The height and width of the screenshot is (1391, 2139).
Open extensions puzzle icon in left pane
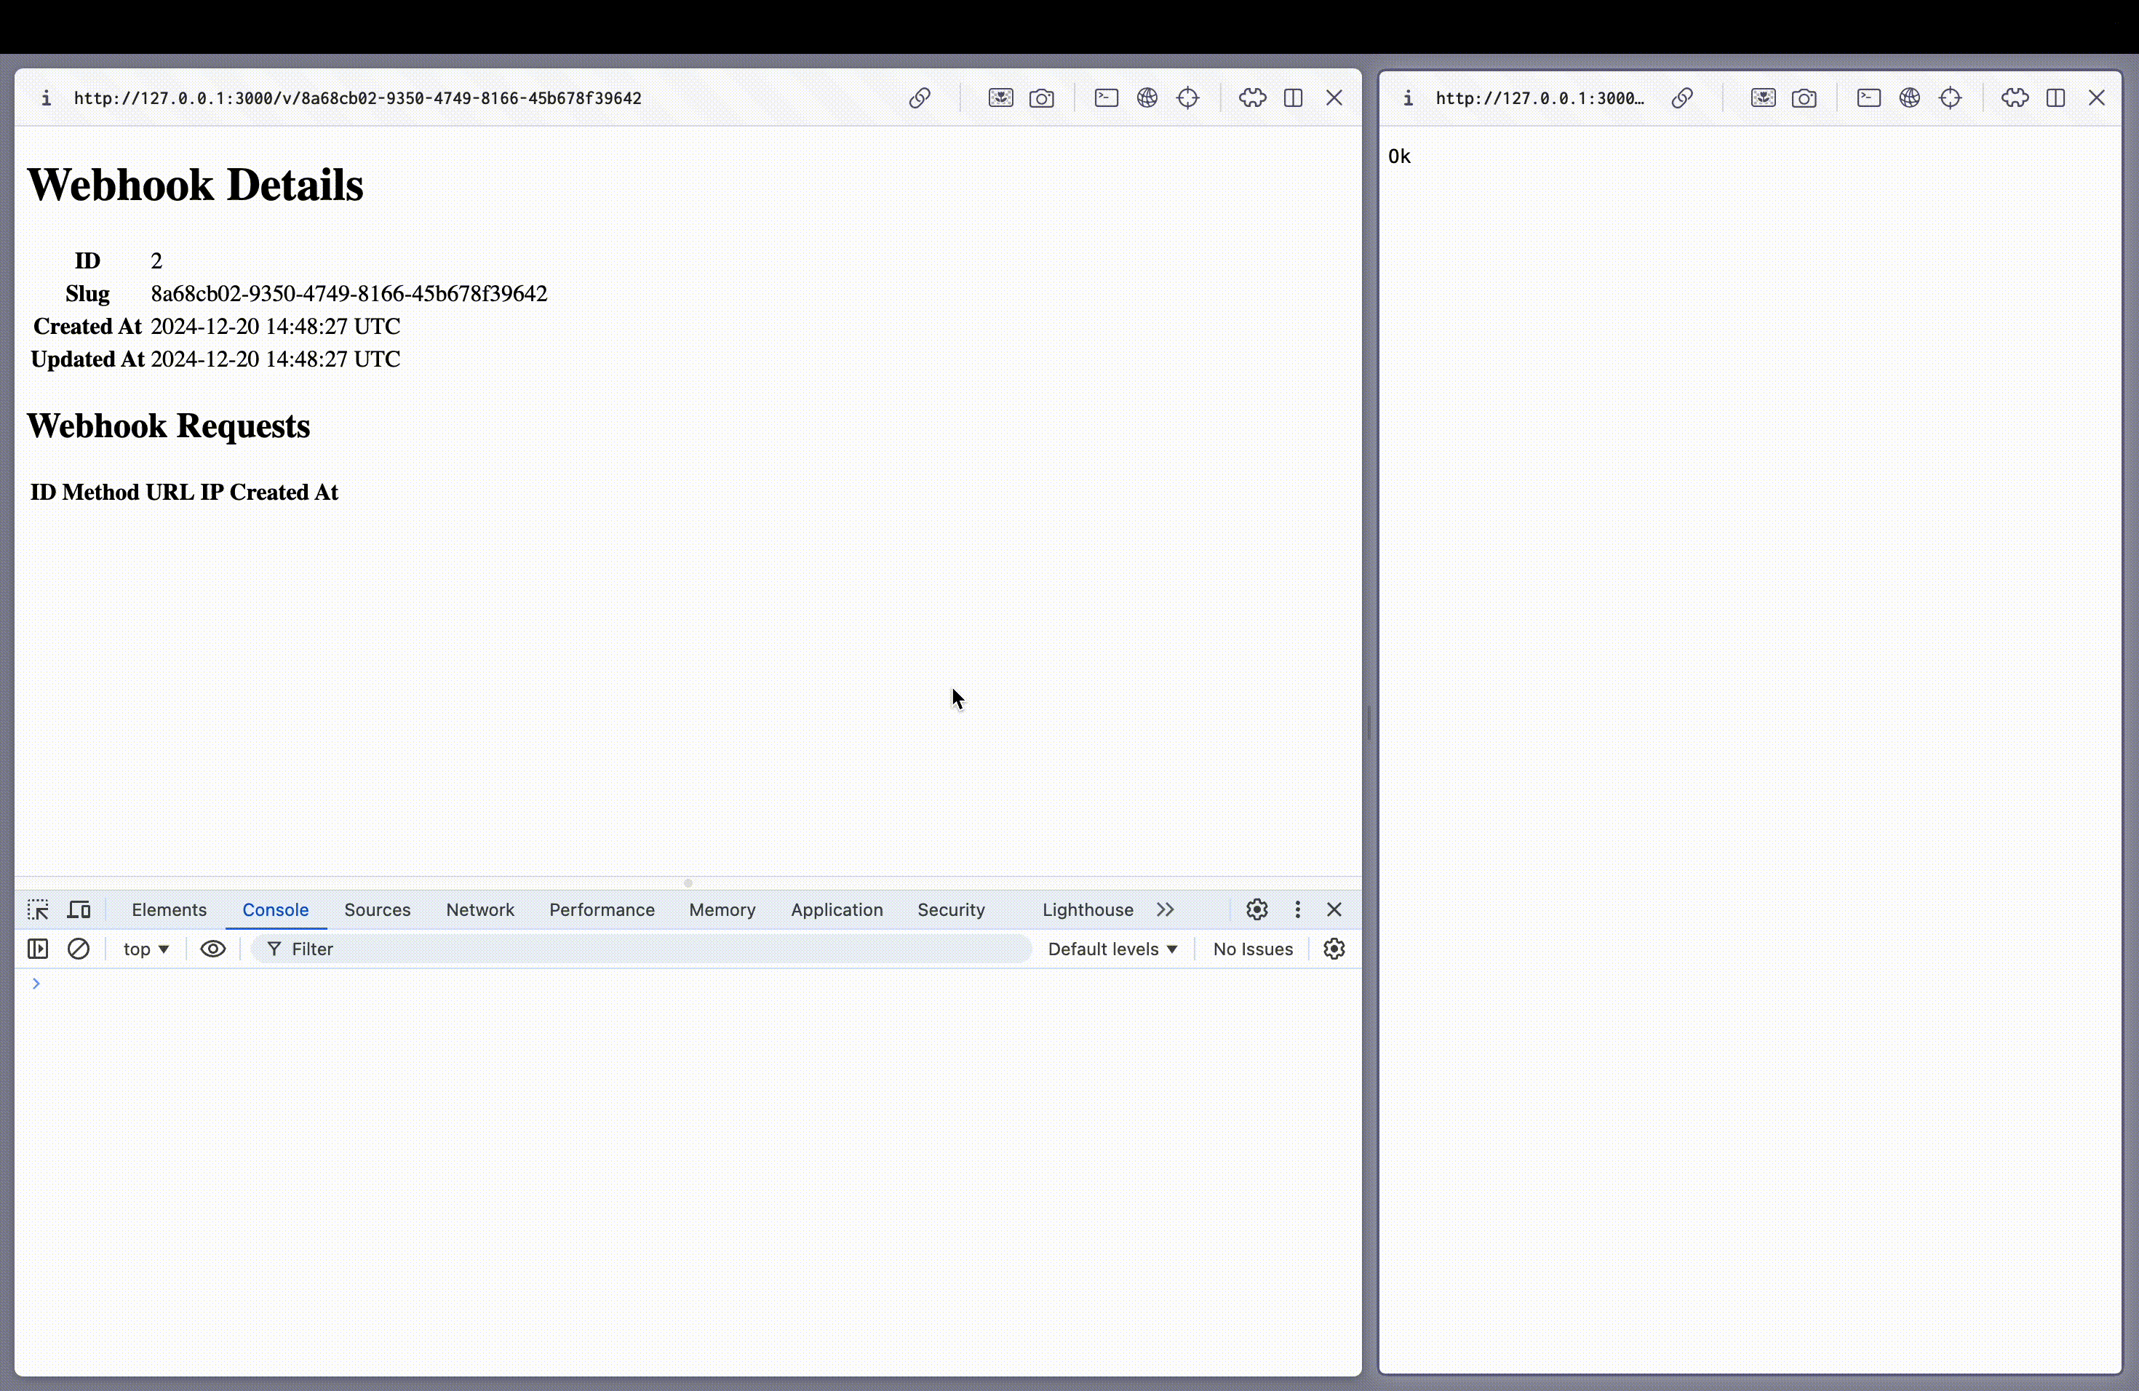pyautogui.click(x=1252, y=98)
